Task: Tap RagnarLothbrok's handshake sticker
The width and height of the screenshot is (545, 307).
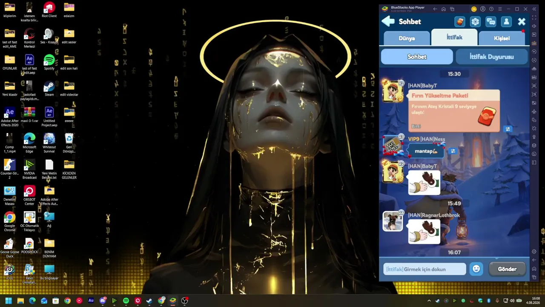Action: [424, 232]
